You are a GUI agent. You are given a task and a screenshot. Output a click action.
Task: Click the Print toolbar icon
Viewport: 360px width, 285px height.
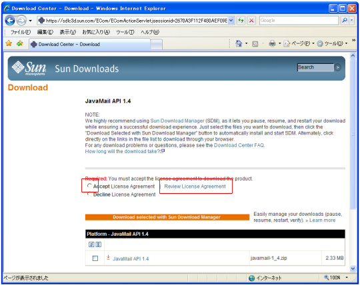click(x=272, y=43)
